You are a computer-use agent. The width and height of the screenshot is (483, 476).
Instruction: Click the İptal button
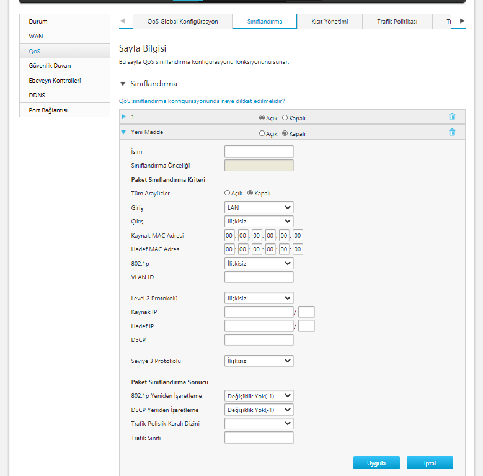(430, 463)
